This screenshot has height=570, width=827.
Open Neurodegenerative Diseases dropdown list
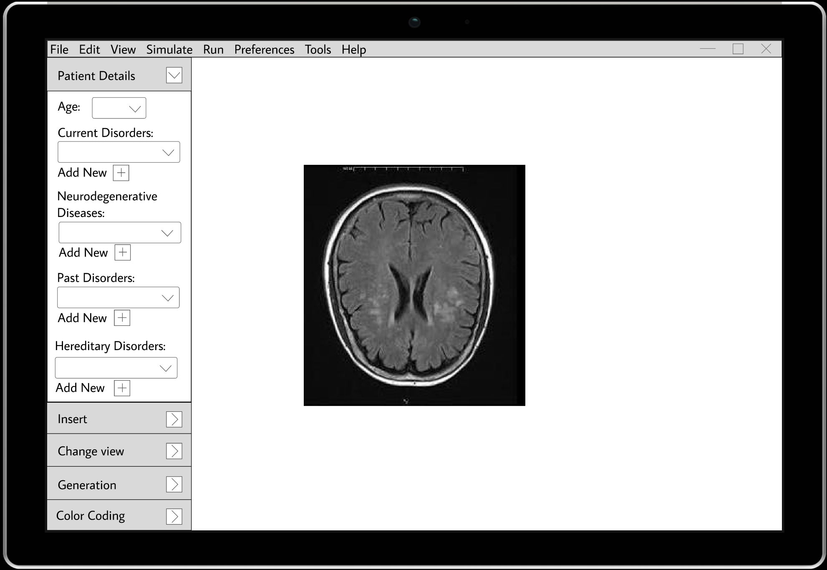click(120, 233)
